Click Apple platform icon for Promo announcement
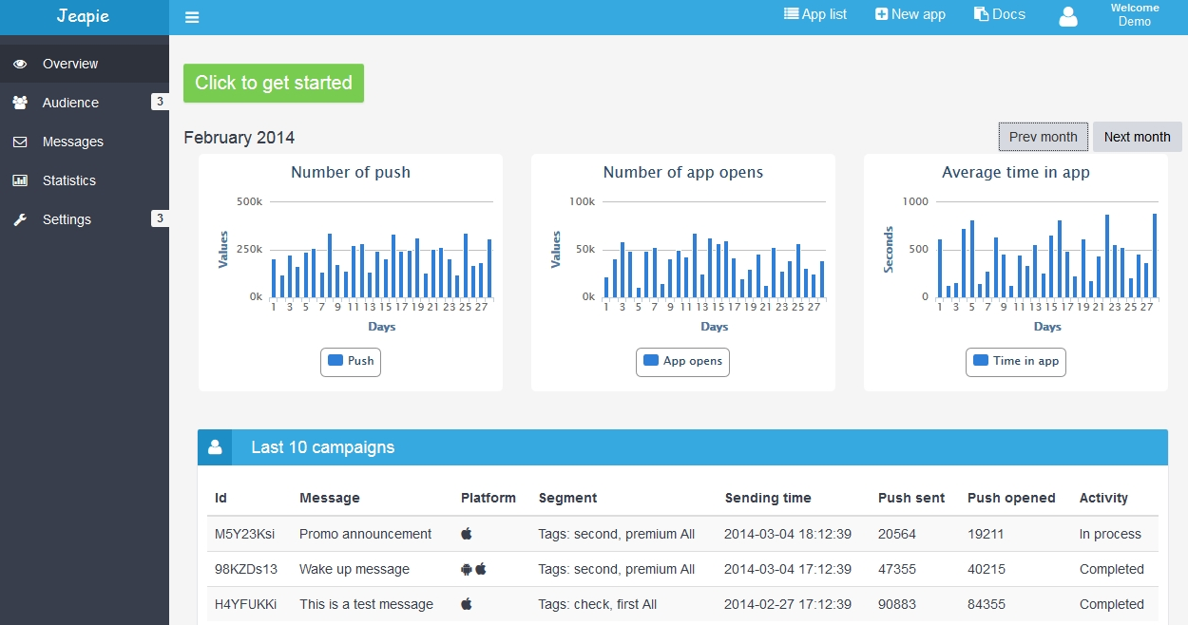This screenshot has width=1188, height=625. tap(467, 534)
